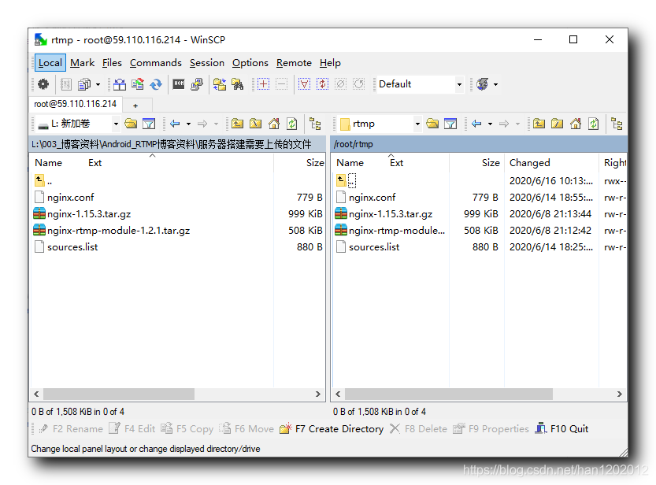The width and height of the screenshot is (656, 485).
Task: Click F10 Quit button
Action: [561, 429]
